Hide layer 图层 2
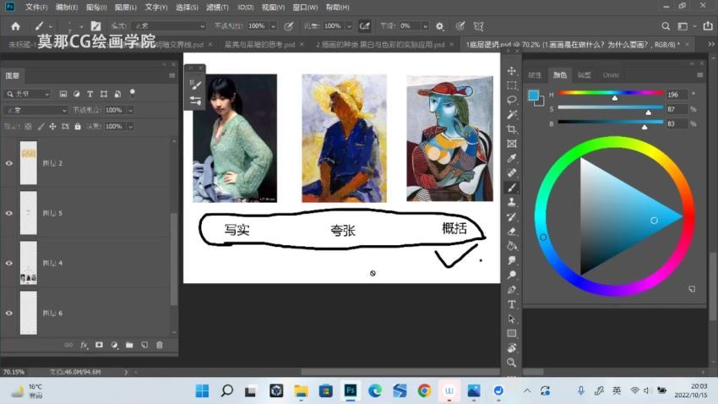 [8, 163]
